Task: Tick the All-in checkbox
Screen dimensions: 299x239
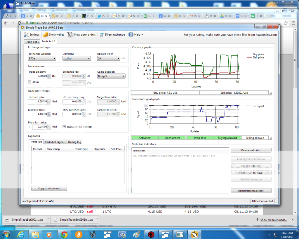Action: 29,82
